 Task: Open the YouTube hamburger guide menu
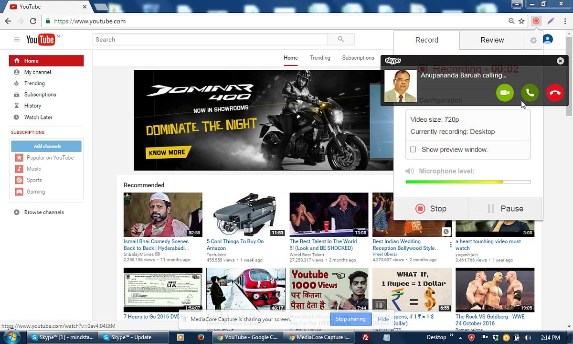click(17, 40)
